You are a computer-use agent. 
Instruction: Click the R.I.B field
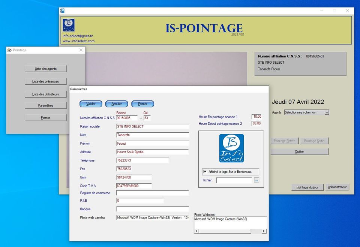tap(140, 201)
